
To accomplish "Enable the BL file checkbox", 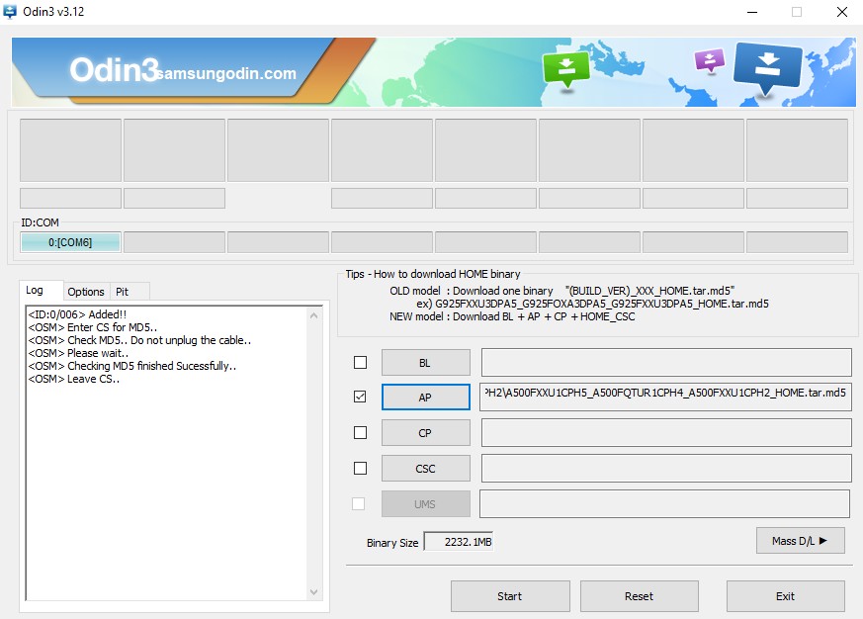I will coord(360,362).
